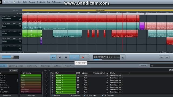Start recording with the red record button

tap(83, 57)
